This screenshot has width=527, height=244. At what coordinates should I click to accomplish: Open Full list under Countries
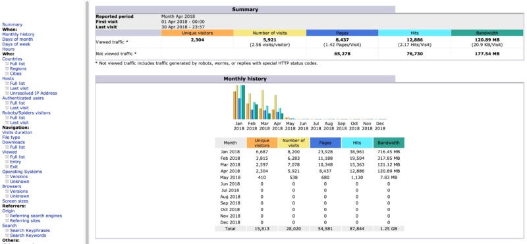coord(18,64)
